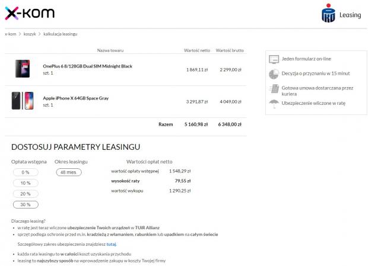Select 20 % initial payment option
The height and width of the screenshot is (266, 368).
(26, 194)
